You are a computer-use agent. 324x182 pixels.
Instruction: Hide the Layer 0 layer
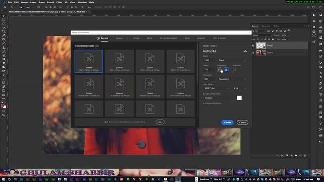click(253, 53)
